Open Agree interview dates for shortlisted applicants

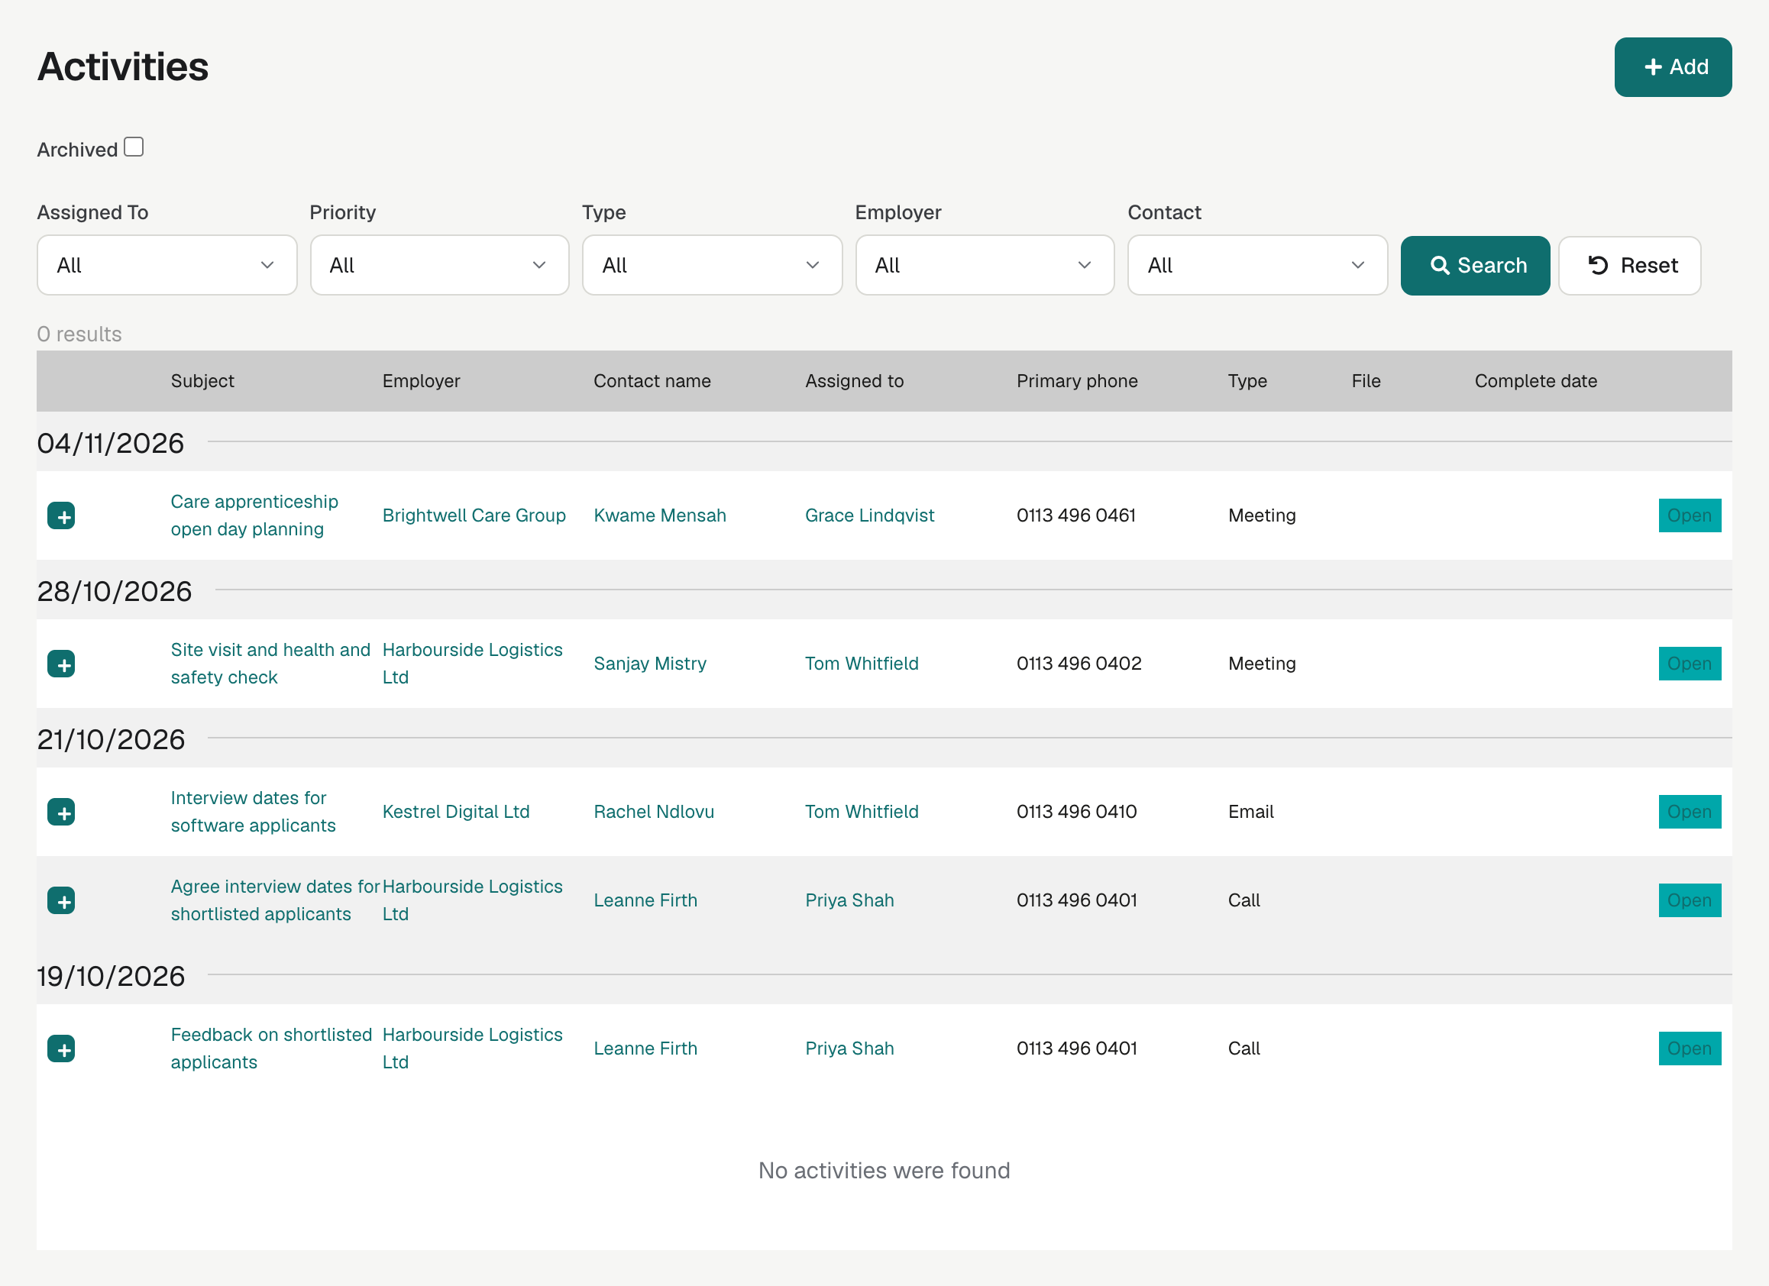tap(274, 901)
